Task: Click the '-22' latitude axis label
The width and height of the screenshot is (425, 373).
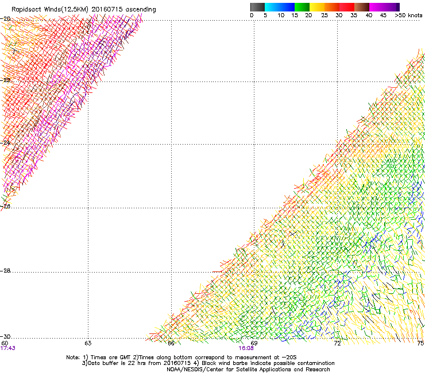Action: pos(6,80)
